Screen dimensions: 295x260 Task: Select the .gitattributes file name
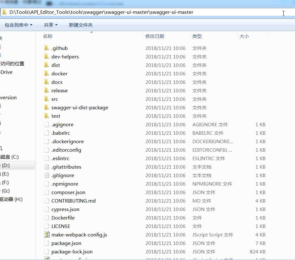tap(67, 167)
